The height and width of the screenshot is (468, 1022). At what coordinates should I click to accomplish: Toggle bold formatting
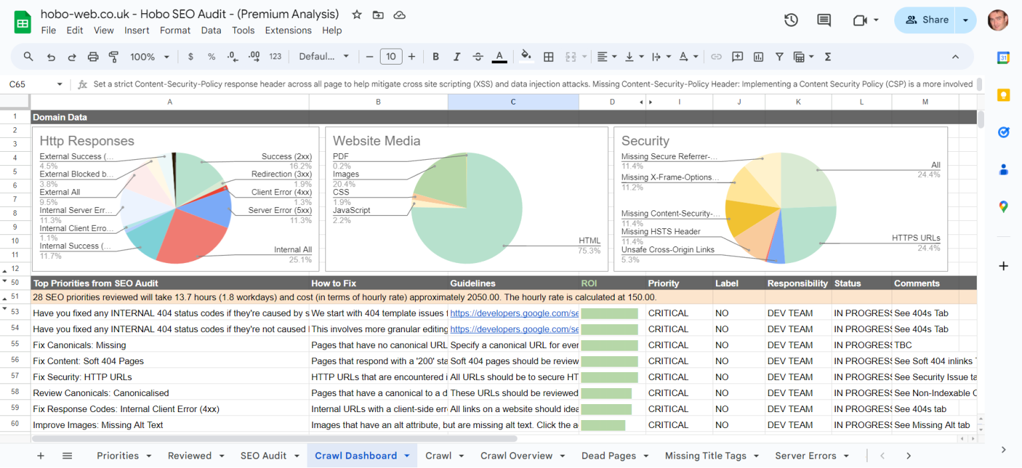[x=436, y=57]
